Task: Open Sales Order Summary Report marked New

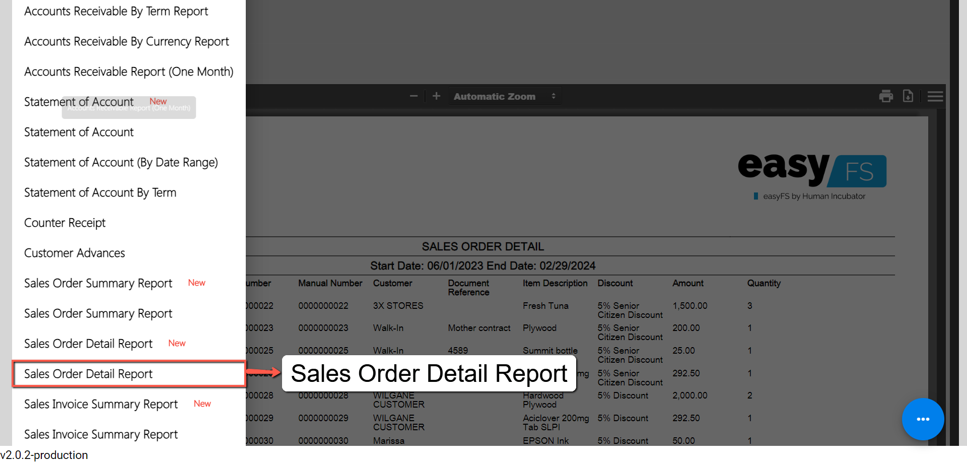Action: coord(98,283)
